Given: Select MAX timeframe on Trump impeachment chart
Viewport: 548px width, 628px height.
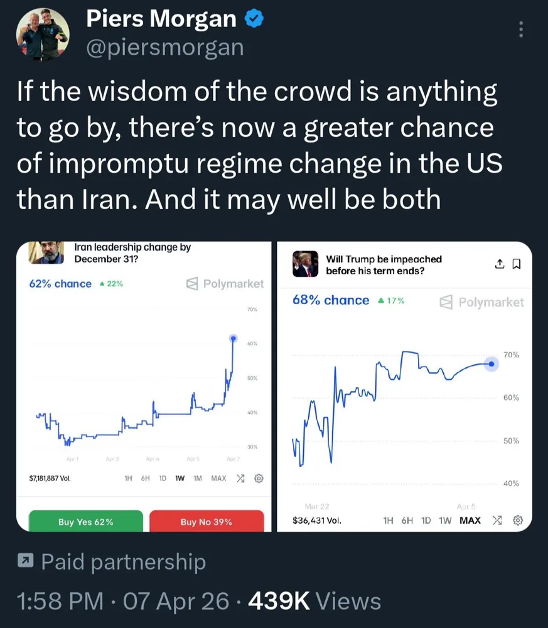Looking at the screenshot, I should click(x=470, y=521).
